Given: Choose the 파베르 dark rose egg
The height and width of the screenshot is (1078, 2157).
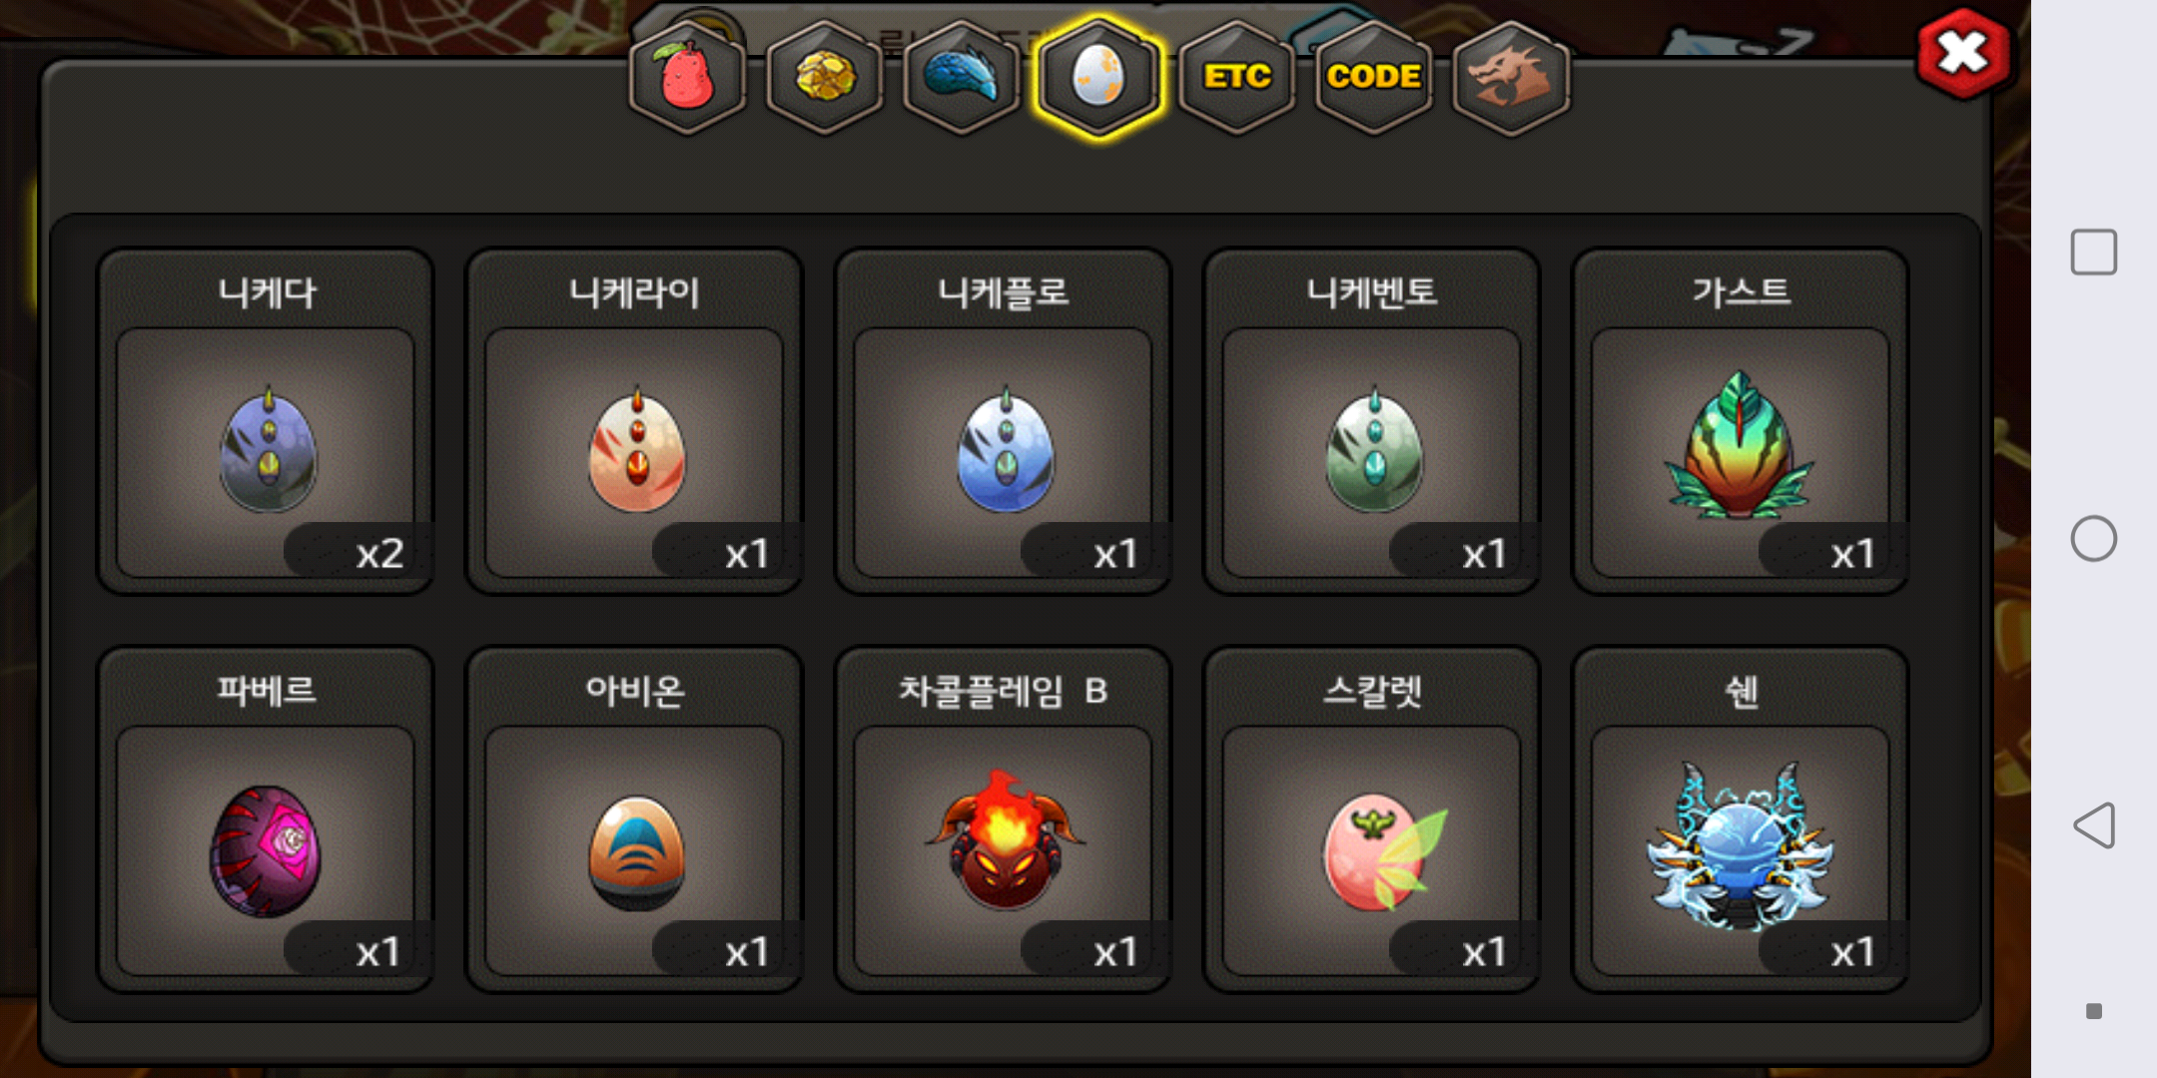Looking at the screenshot, I should pyautogui.click(x=266, y=819).
